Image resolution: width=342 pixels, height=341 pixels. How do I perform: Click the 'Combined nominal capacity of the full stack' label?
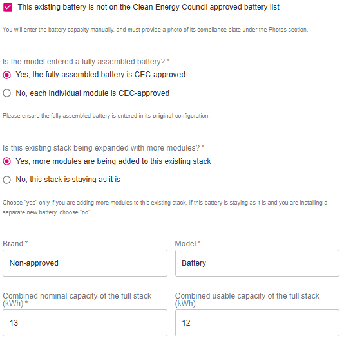77,300
